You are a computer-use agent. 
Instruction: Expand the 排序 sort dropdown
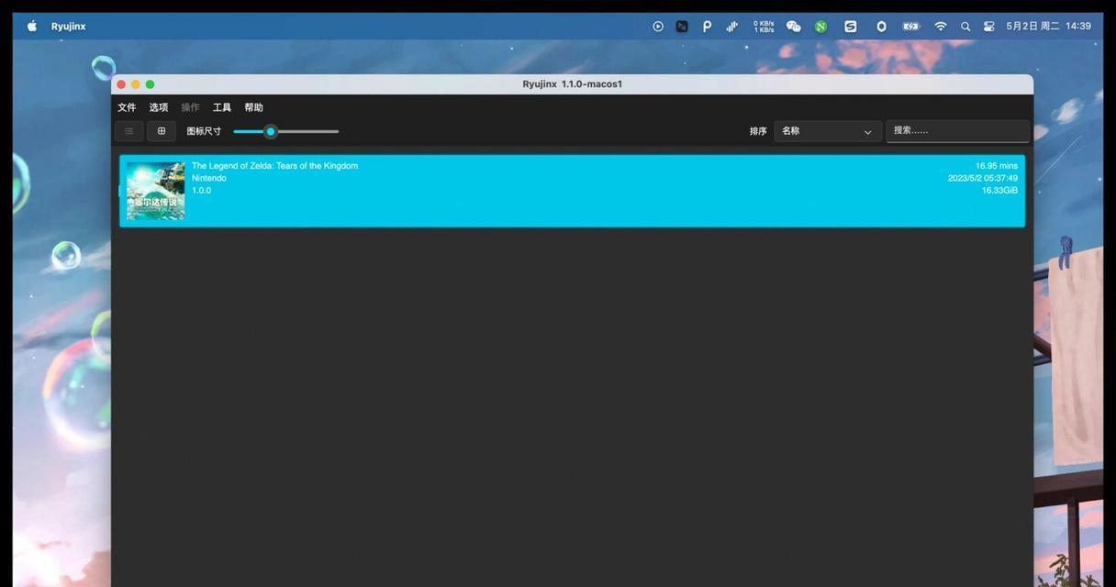point(828,131)
